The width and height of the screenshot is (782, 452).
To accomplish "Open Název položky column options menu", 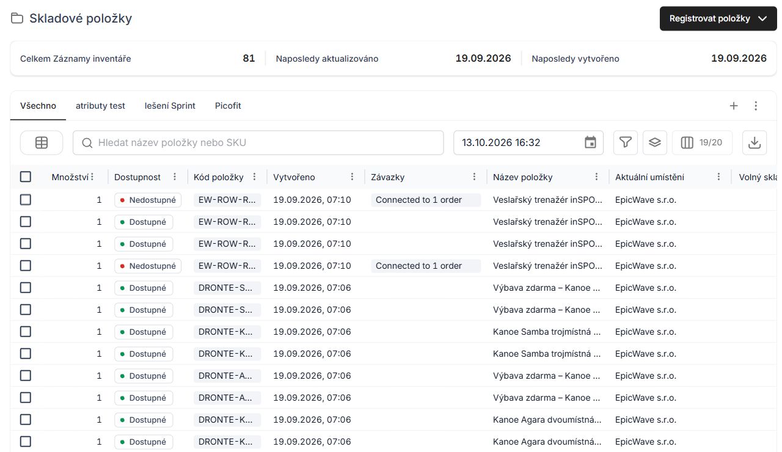I will [596, 177].
